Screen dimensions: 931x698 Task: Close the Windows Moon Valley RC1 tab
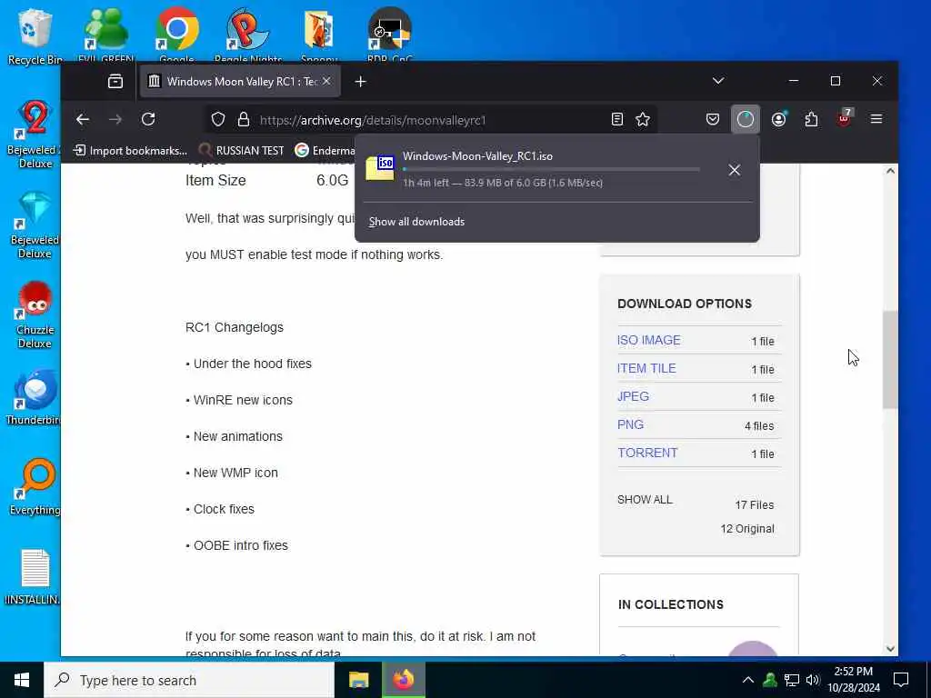326,81
